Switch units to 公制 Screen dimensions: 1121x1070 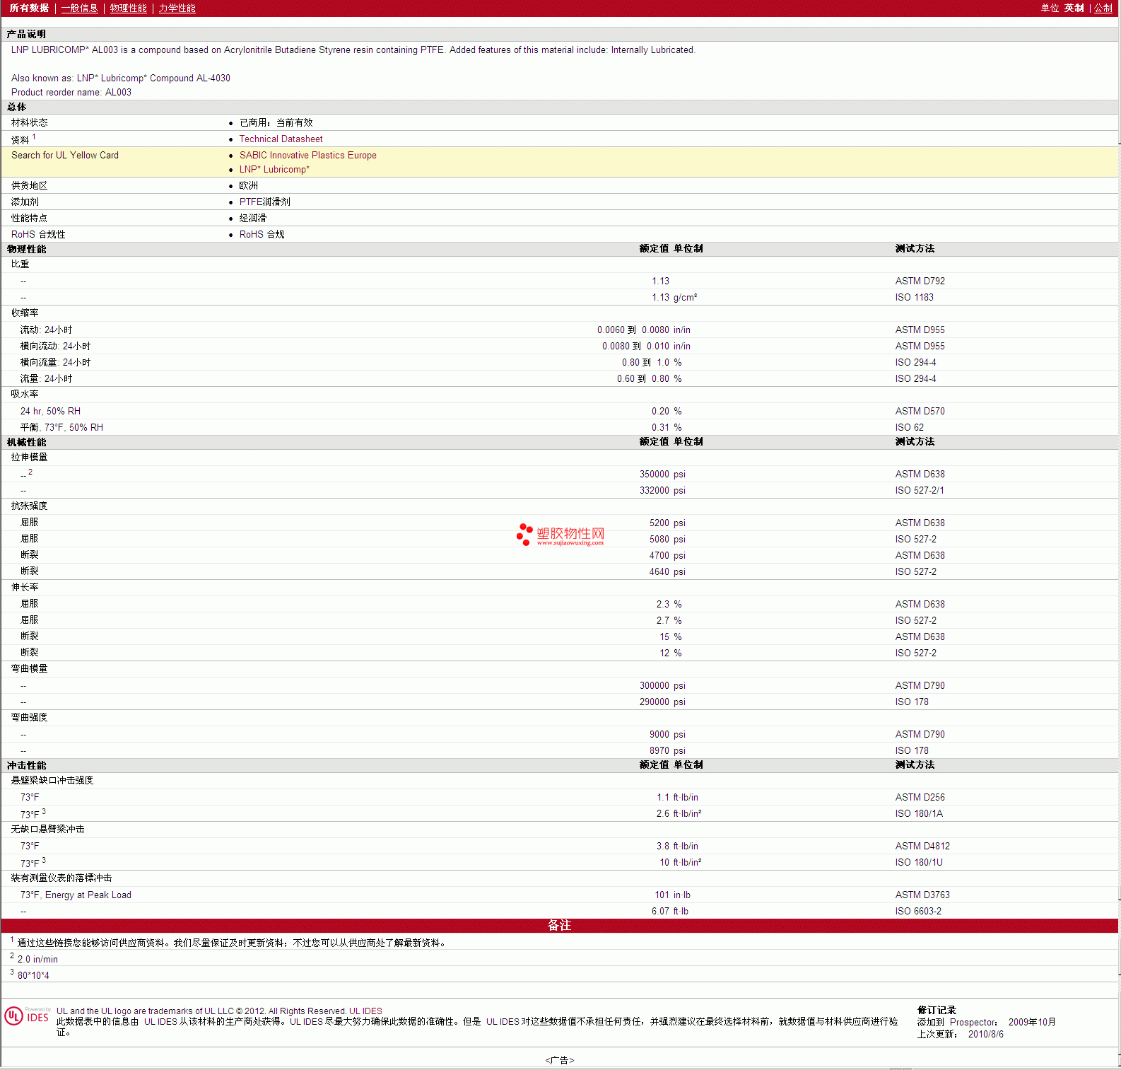[1103, 8]
